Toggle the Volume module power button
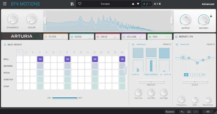This screenshot has height=114, width=217. [x=124, y=37]
